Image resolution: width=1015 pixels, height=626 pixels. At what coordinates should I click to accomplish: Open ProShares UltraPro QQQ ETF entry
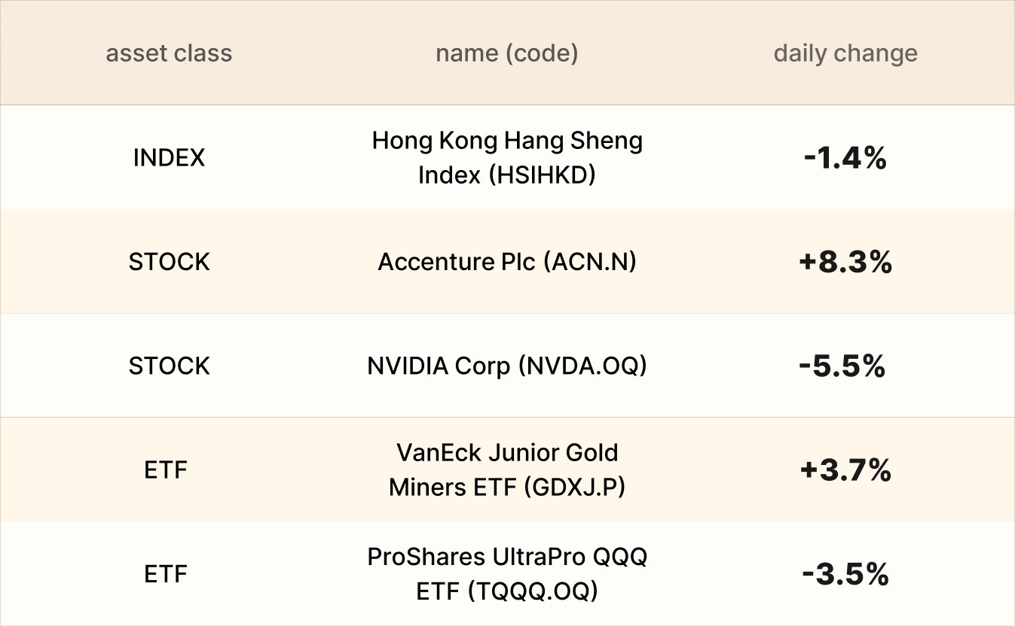tap(506, 574)
